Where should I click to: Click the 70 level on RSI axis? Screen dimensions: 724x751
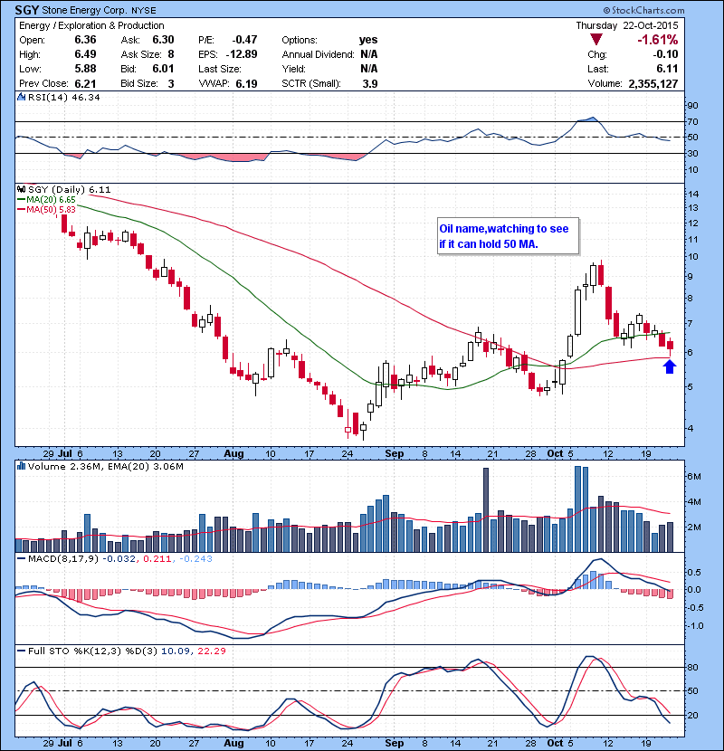pyautogui.click(x=692, y=121)
